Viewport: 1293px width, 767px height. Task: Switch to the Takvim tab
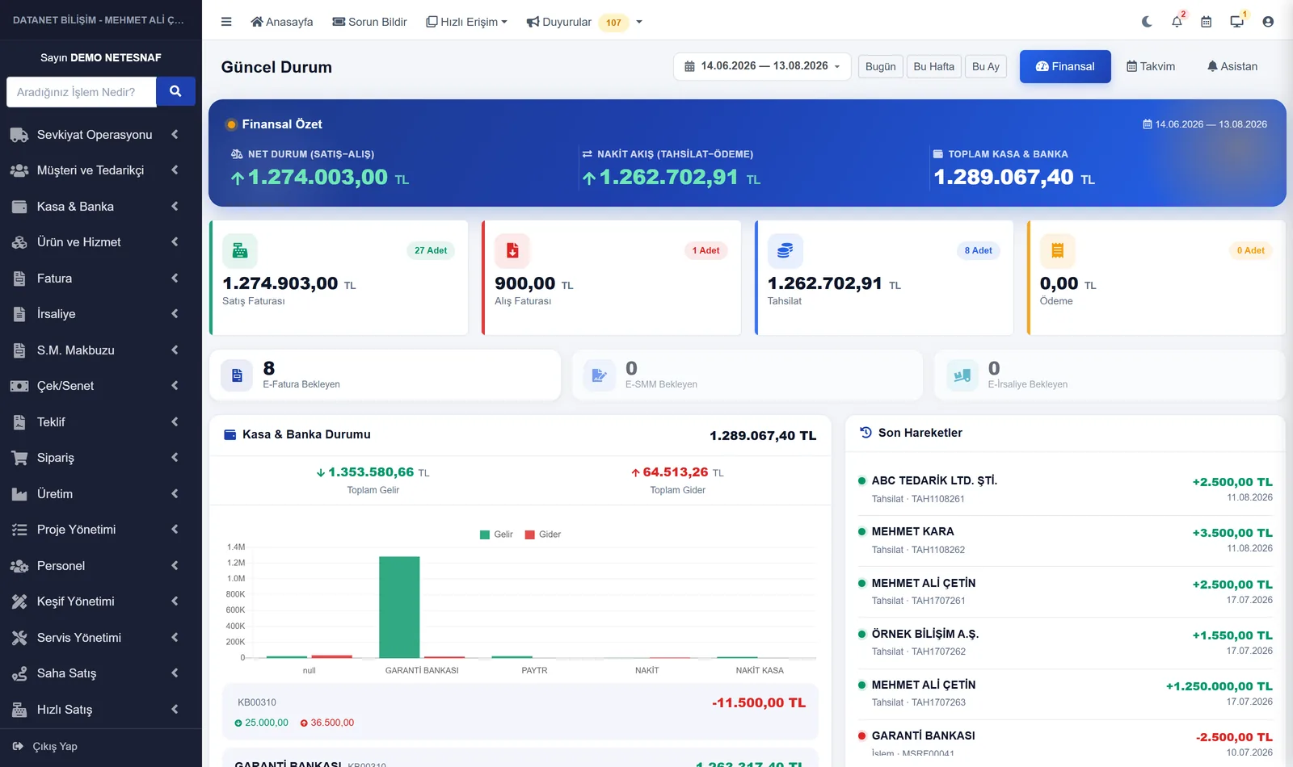pos(1151,66)
